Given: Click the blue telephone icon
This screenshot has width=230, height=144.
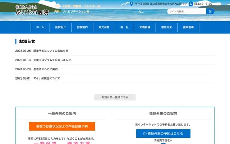Looking at the screenshot, I should [191, 4].
